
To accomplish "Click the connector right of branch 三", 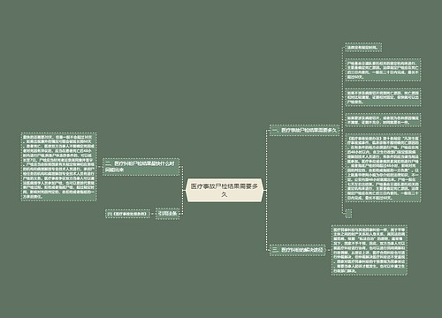I will tap(328, 250).
